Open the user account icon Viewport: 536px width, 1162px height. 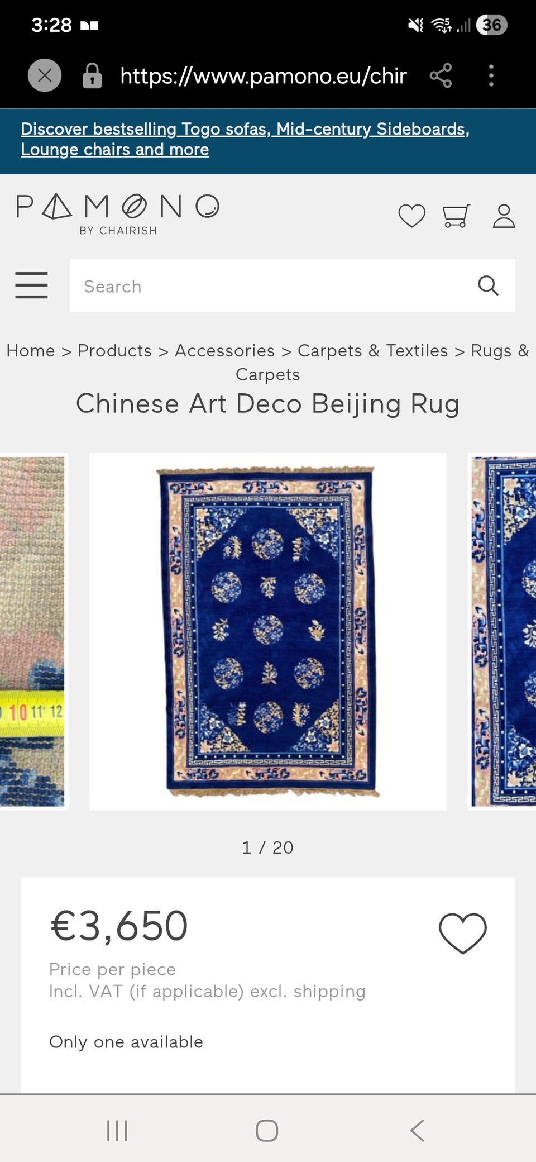pos(504,216)
